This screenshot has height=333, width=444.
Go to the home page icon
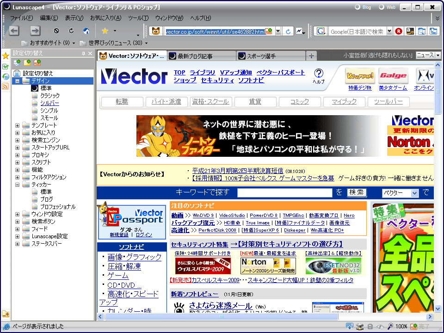[x=86, y=31]
